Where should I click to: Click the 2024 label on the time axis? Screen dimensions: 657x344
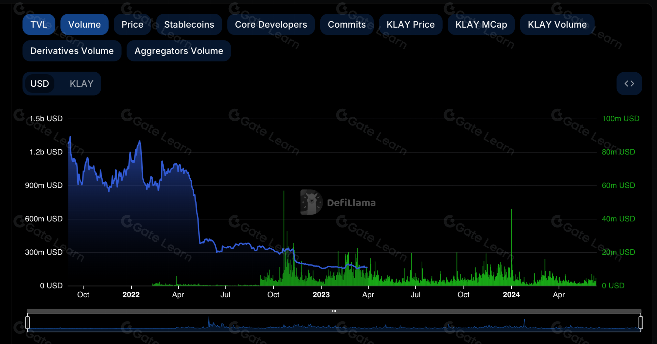pyautogui.click(x=511, y=295)
